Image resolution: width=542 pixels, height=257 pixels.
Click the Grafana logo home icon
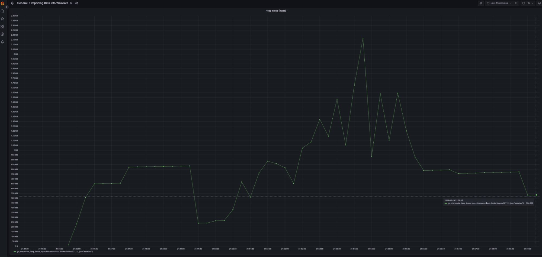tap(2, 4)
